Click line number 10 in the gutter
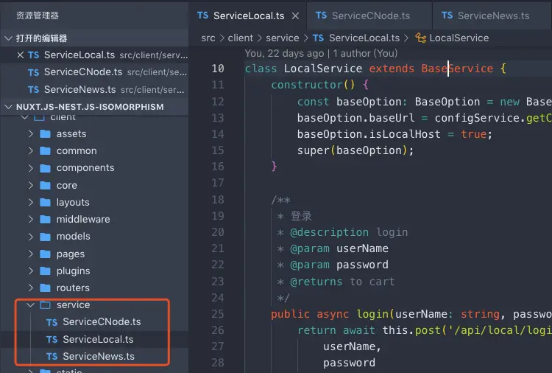Viewport: 552px width, 373px height. [218, 69]
